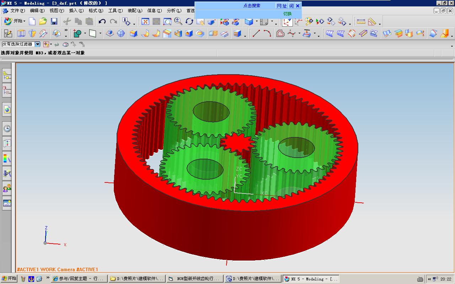Save the part with the floppy disk icon
Screen dimensions: 455x284
[54, 22]
